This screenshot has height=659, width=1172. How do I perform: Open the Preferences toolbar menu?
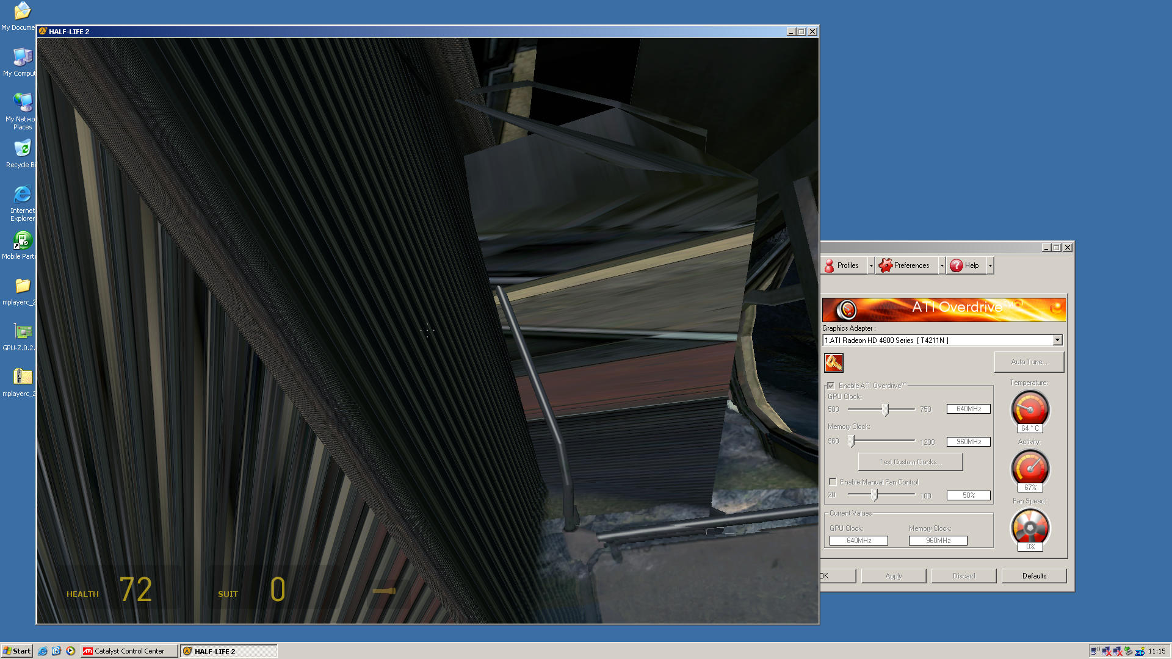pyautogui.click(x=905, y=265)
